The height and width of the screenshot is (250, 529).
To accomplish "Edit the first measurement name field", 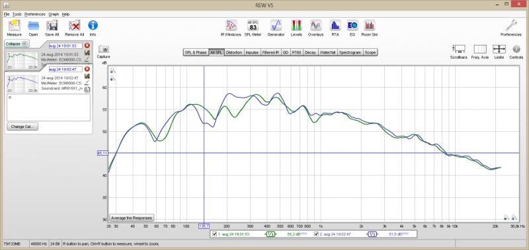I will click(65, 46).
